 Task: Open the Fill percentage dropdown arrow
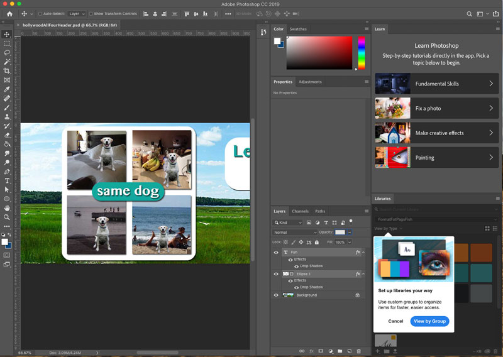pyautogui.click(x=350, y=242)
